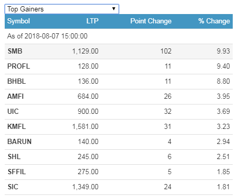Open the Top Gainers dropdown
The height and width of the screenshot is (196, 239).
coord(62,9)
